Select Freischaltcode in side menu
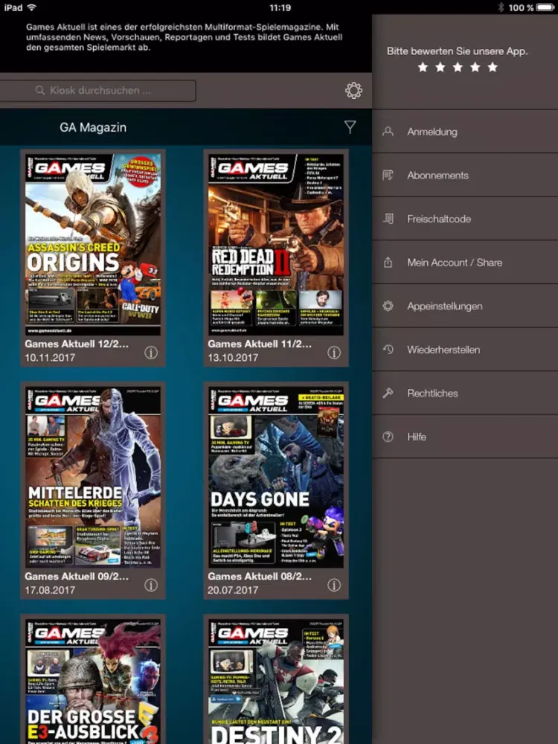 (x=465, y=219)
